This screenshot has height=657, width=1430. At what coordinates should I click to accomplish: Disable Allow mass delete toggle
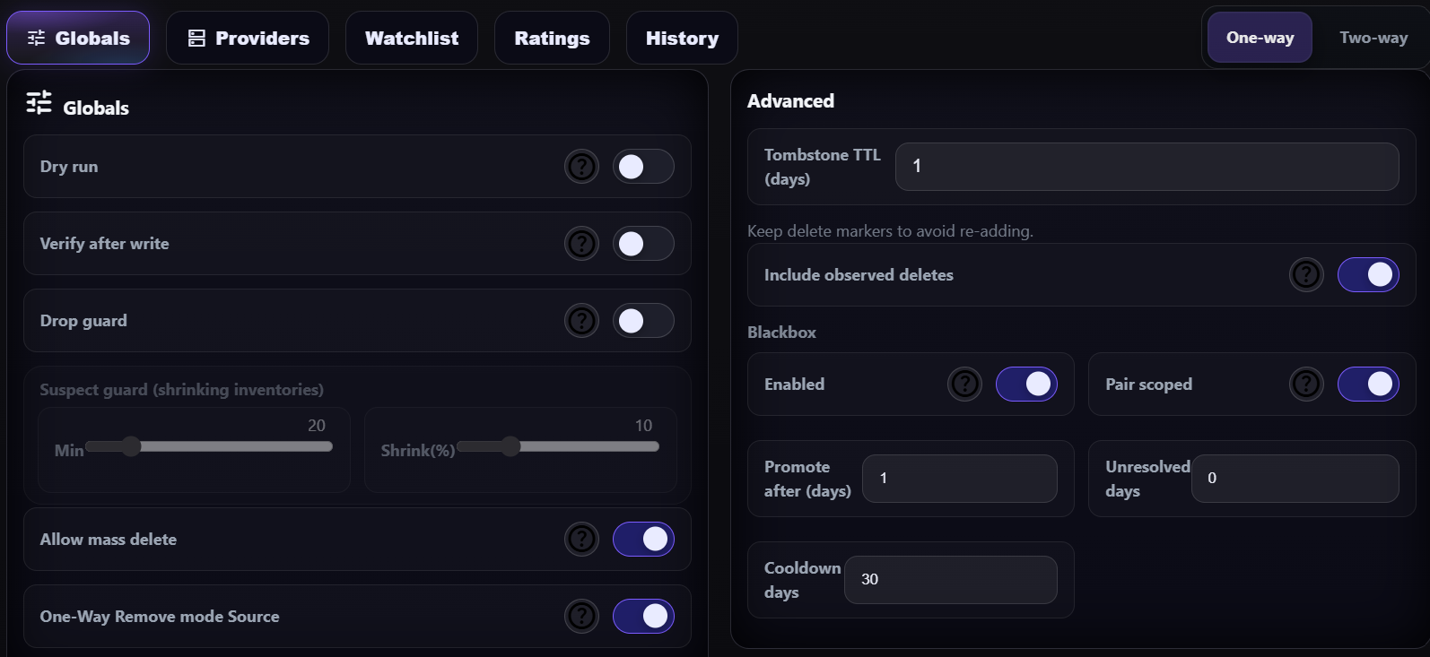coord(643,540)
